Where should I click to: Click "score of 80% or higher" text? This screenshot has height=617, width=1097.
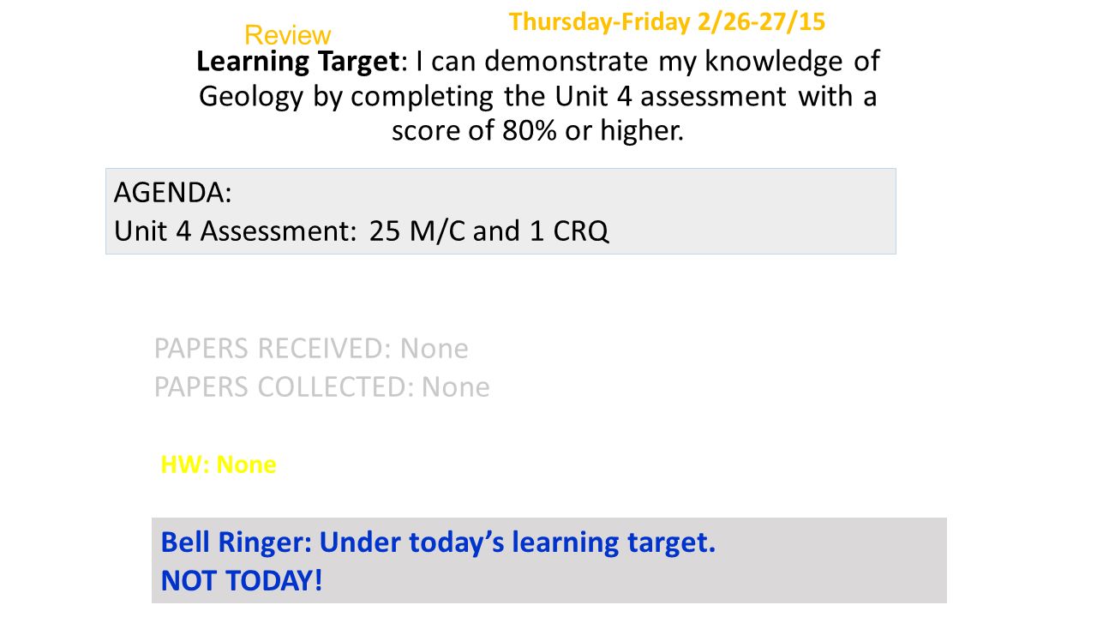click(538, 131)
